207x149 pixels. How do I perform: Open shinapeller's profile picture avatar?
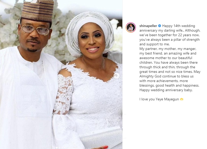pos(131,28)
